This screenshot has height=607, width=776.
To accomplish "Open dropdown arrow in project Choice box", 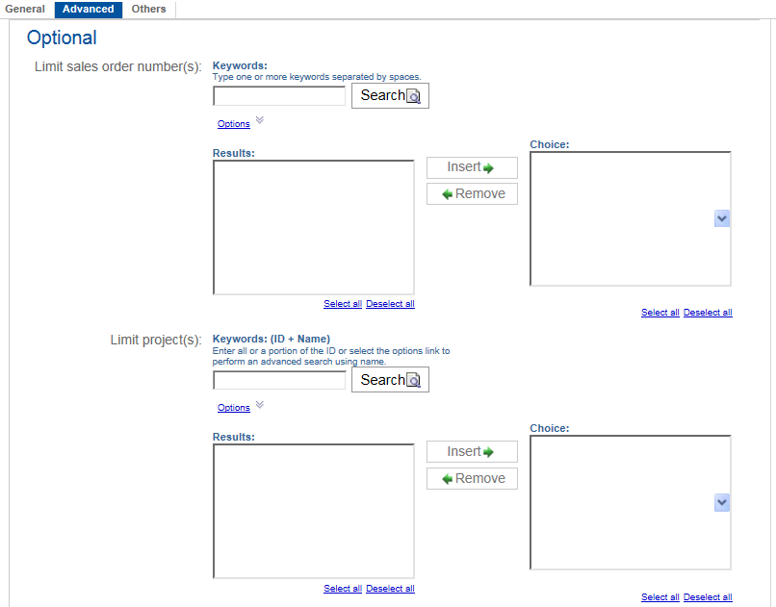I will (x=722, y=503).
